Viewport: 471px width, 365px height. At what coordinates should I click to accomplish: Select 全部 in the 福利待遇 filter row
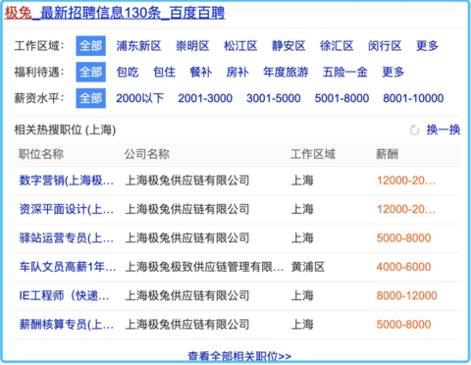click(x=90, y=72)
